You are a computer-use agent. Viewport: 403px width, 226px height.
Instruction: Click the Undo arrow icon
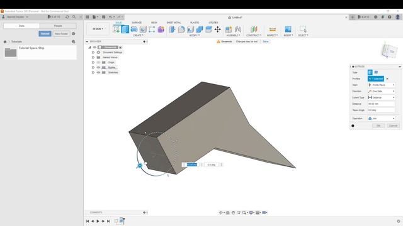click(x=111, y=17)
